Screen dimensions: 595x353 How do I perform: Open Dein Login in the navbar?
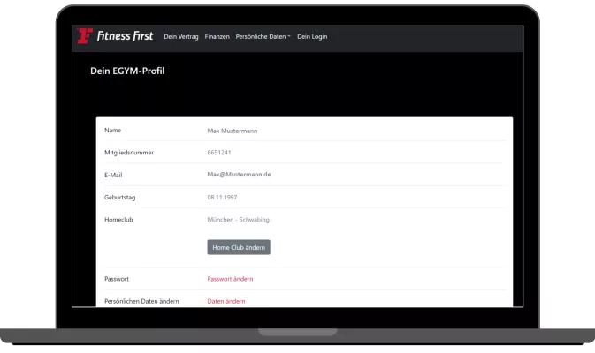(312, 36)
